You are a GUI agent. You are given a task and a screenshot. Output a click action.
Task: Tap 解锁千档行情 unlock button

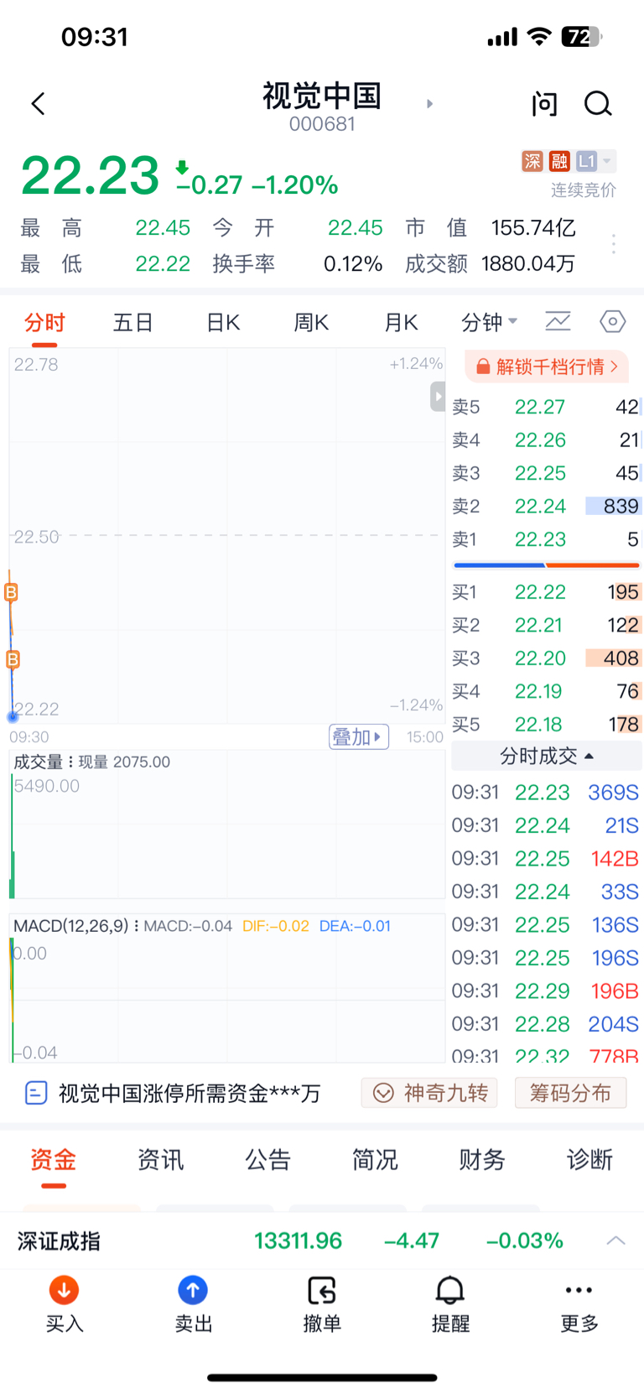point(547,367)
